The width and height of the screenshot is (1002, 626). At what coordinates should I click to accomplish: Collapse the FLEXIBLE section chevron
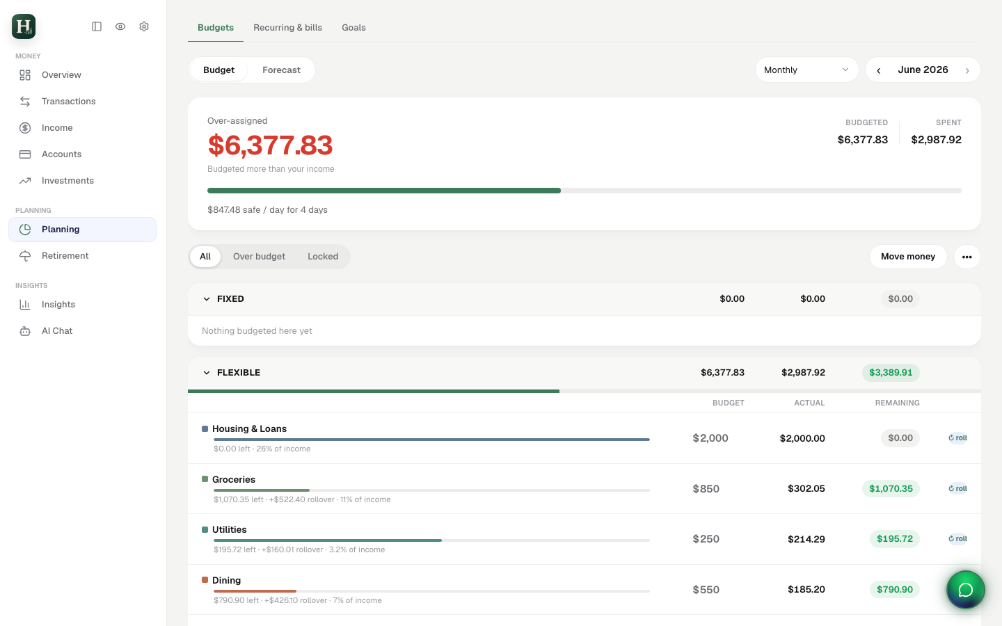[x=207, y=373]
